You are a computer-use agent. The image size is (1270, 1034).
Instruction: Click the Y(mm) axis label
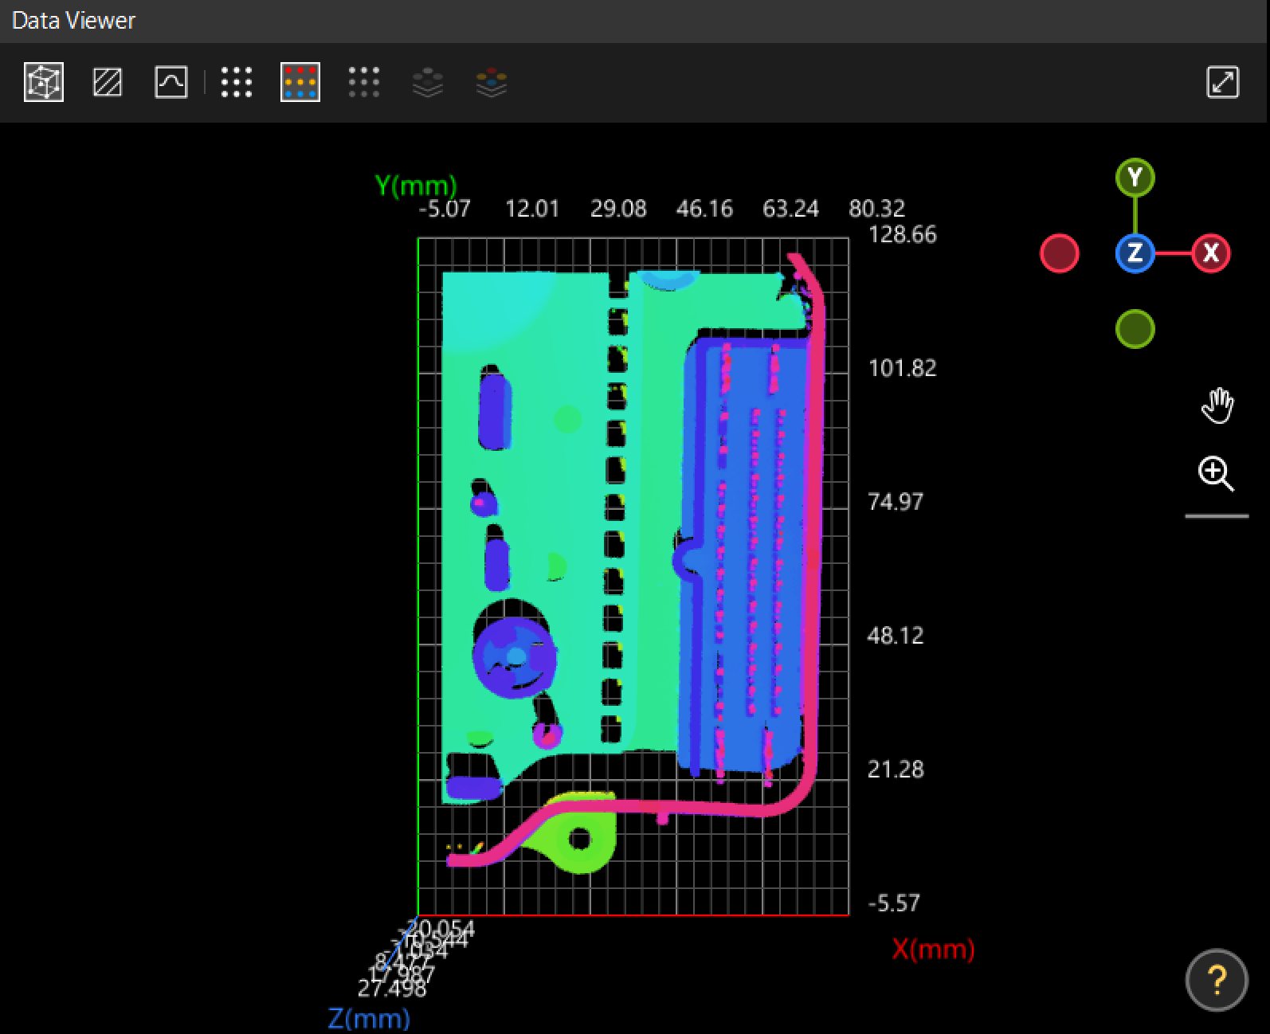coord(416,186)
